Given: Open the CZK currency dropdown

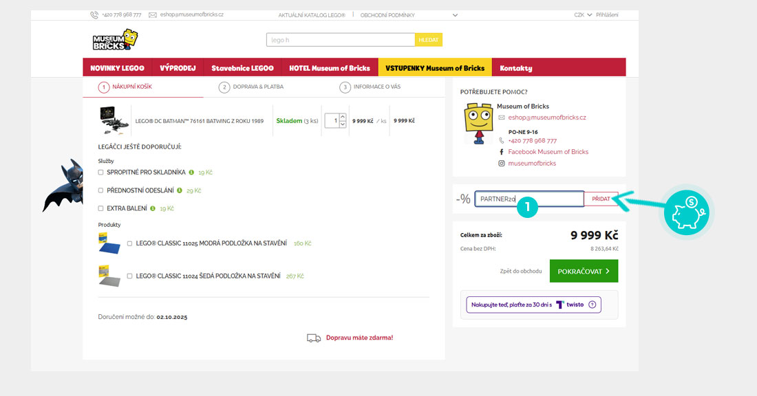Looking at the screenshot, I should coord(583,14).
